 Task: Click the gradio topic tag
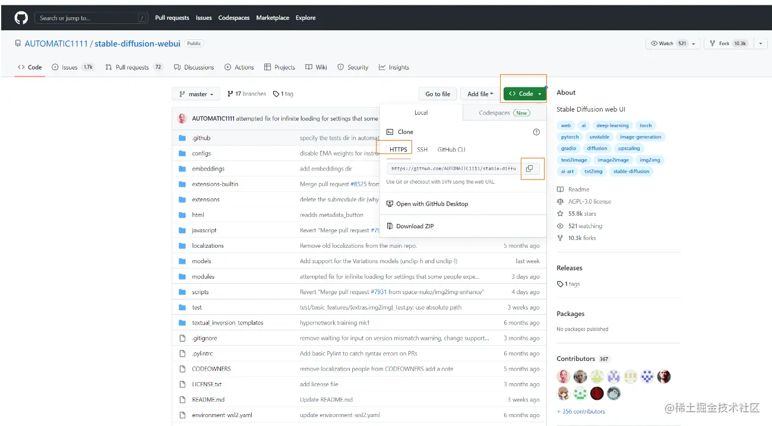coord(568,149)
